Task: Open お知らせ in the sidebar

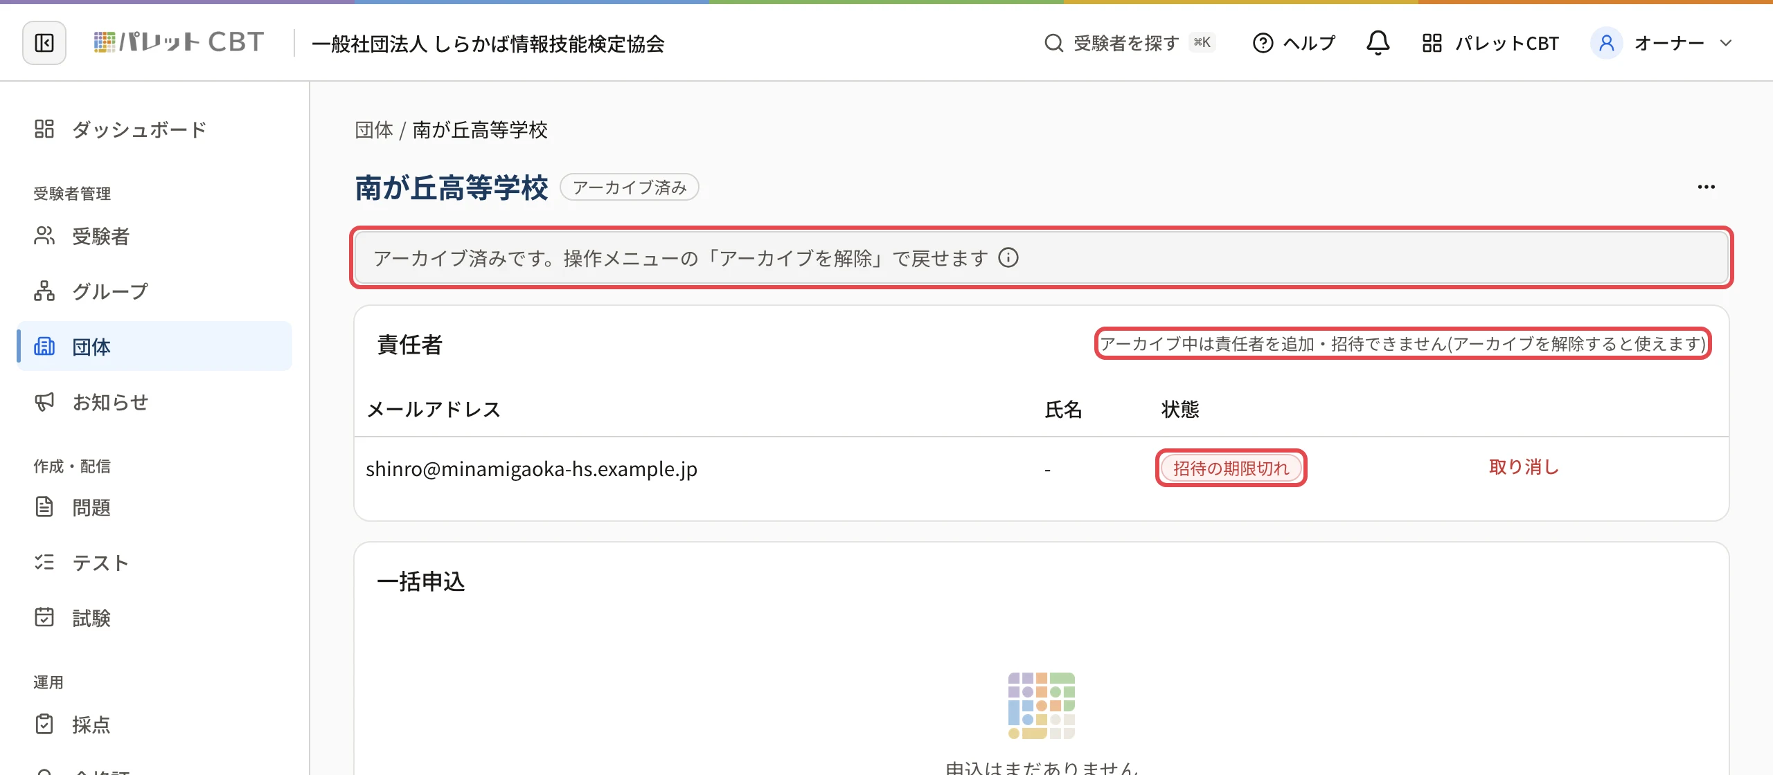Action: coord(154,402)
